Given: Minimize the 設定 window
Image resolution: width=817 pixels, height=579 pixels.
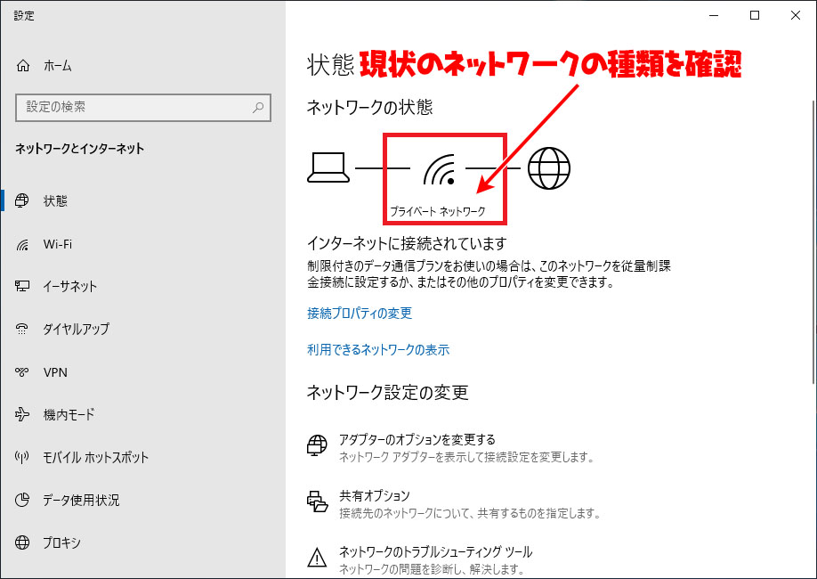Looking at the screenshot, I should (x=714, y=16).
